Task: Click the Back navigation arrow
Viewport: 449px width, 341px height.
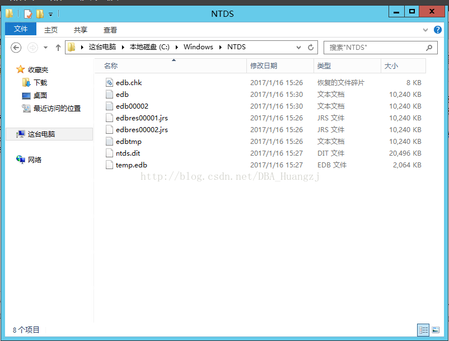Action: coord(16,48)
